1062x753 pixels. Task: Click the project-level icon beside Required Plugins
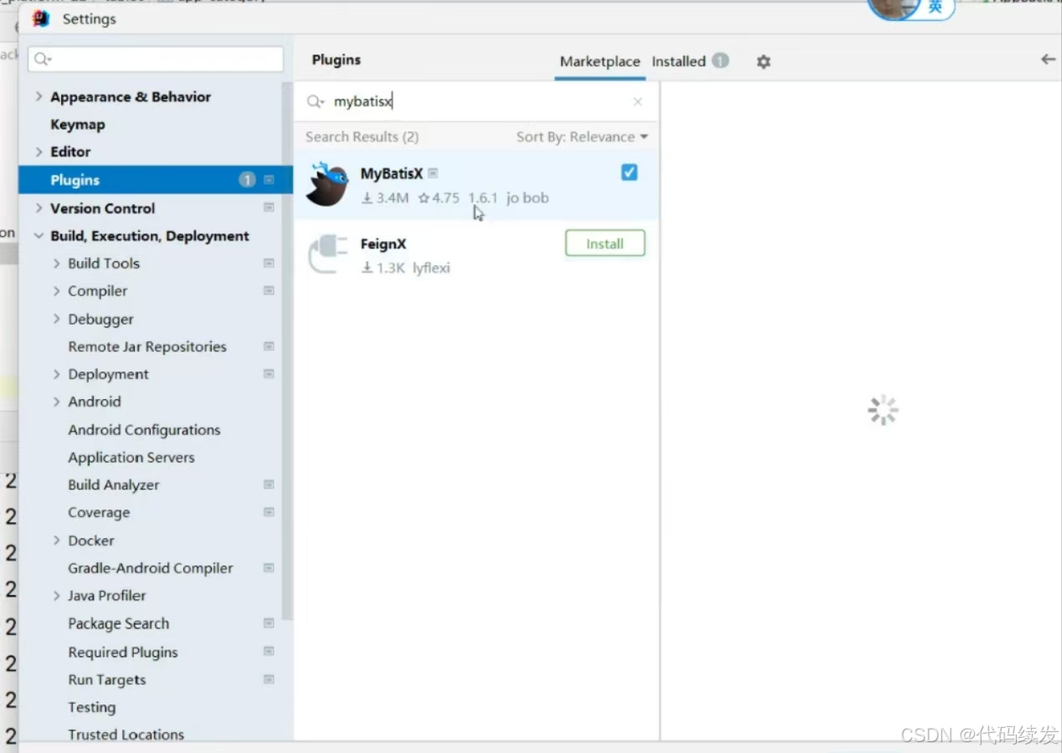click(x=269, y=651)
